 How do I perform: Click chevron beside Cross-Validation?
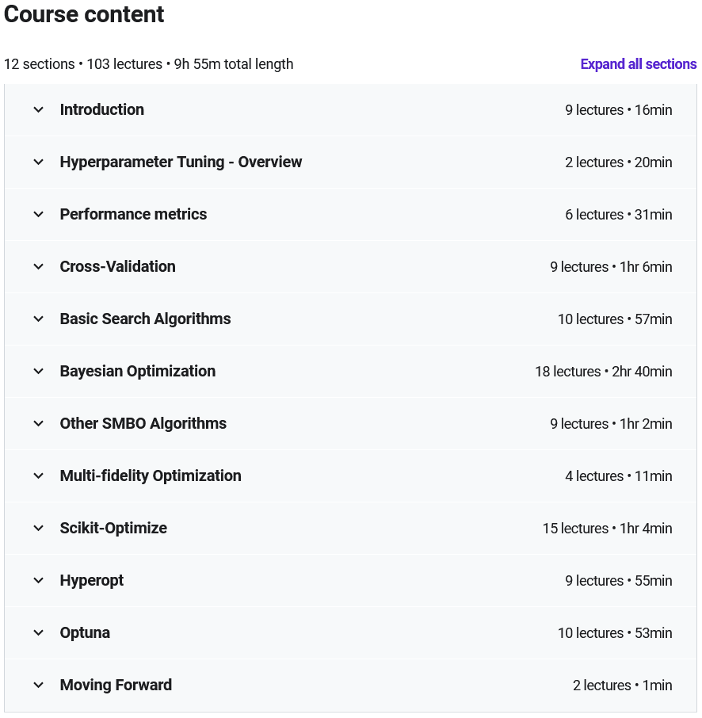pos(39,266)
